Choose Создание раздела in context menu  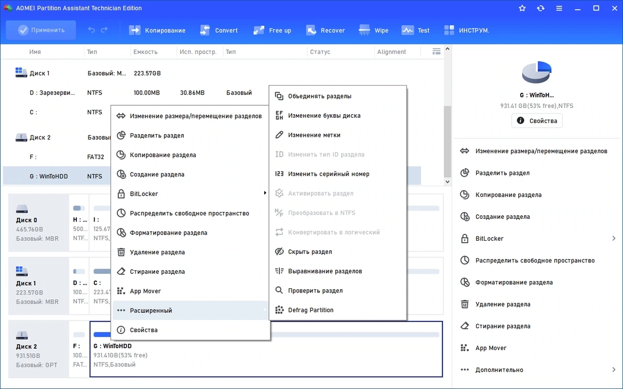pyautogui.click(x=191, y=174)
